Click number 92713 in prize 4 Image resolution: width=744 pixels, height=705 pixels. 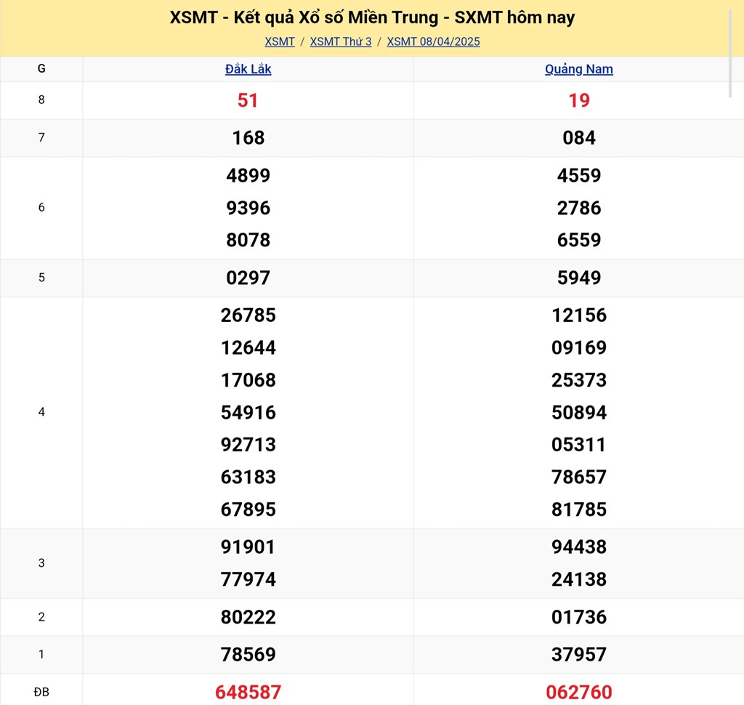[x=248, y=444]
